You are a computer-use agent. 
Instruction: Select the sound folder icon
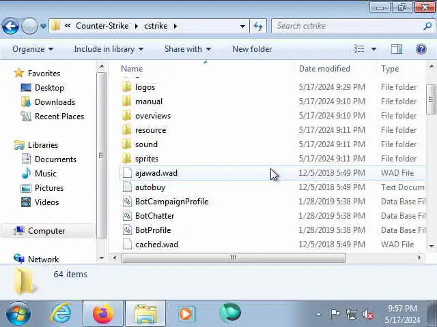coord(126,144)
